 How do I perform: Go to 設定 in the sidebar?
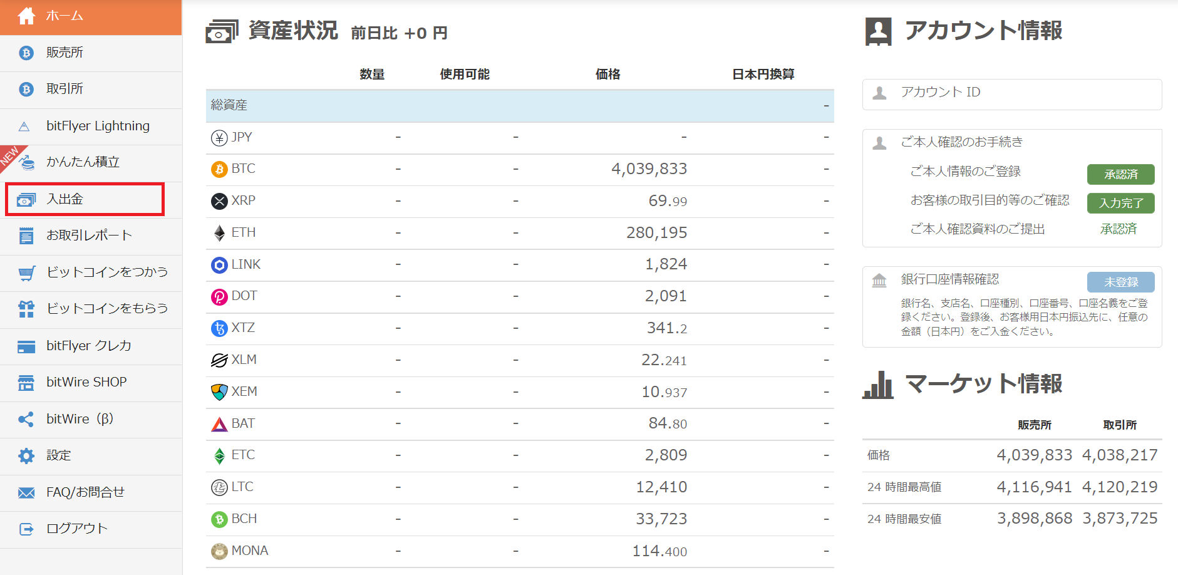click(91, 456)
